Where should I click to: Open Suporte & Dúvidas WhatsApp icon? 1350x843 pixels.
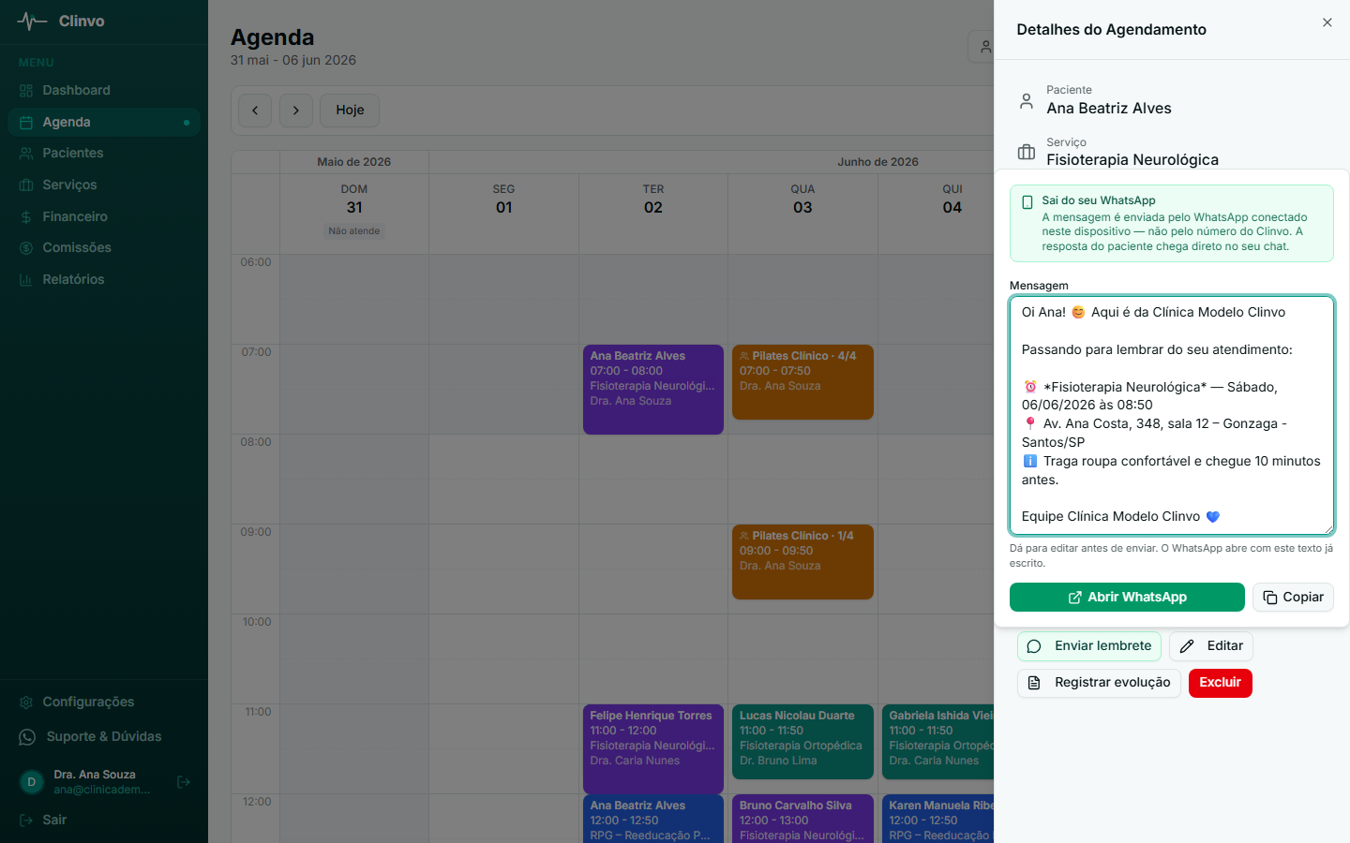point(27,737)
